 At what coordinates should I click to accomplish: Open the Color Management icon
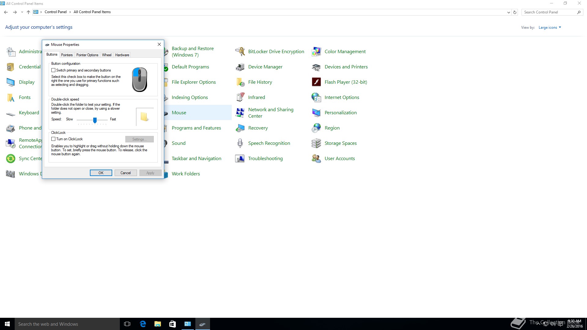[316, 52]
